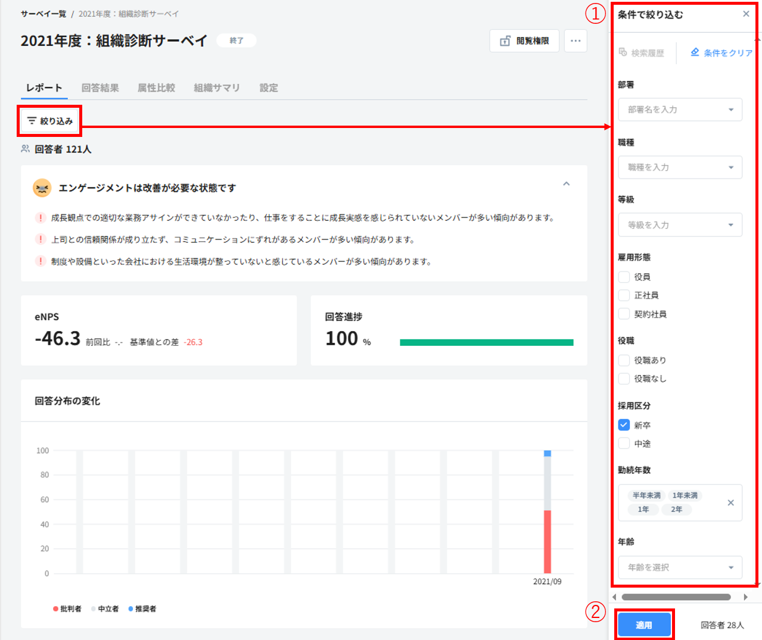Close the 条件で絞り込む filter panel
762x640 pixels.
pyautogui.click(x=746, y=14)
